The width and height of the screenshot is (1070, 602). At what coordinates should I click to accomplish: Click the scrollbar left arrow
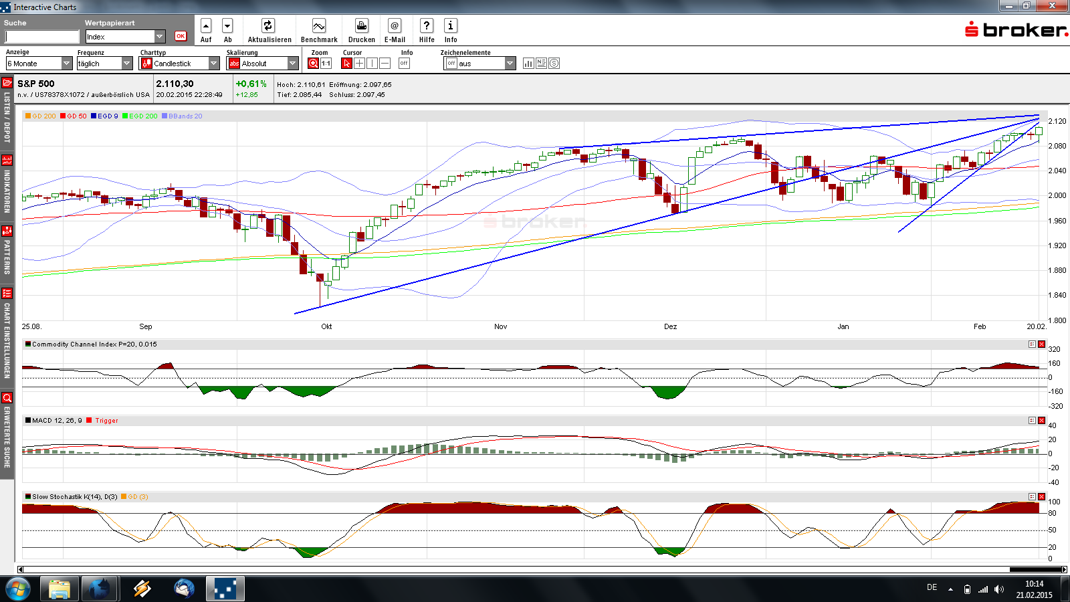(x=20, y=570)
